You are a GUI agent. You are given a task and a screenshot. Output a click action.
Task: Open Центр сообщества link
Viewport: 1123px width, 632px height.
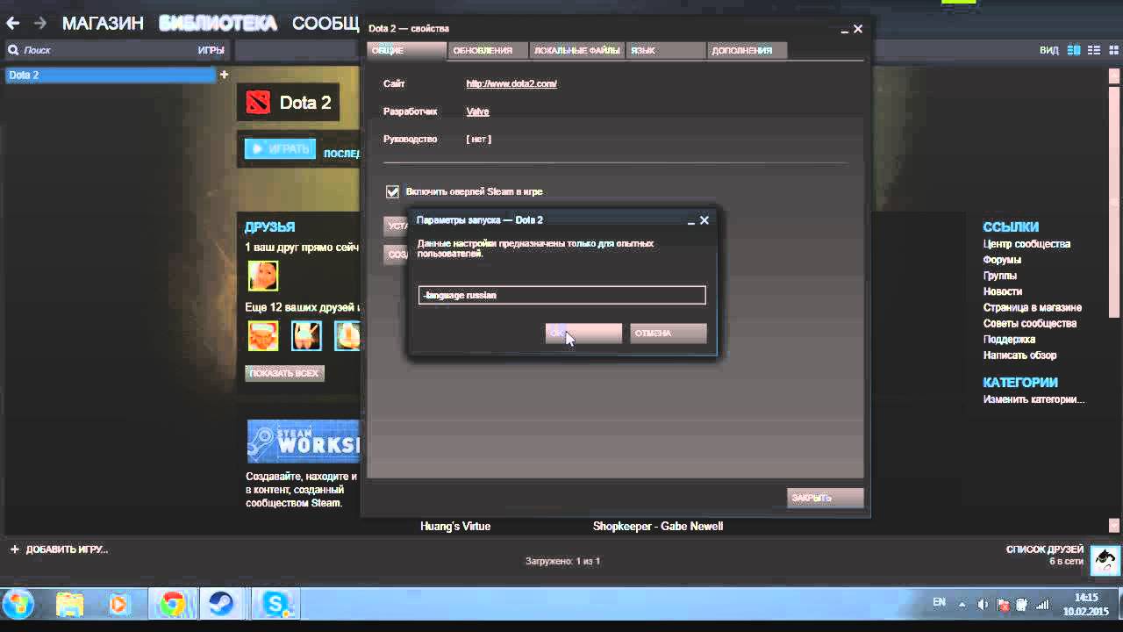click(x=1026, y=244)
